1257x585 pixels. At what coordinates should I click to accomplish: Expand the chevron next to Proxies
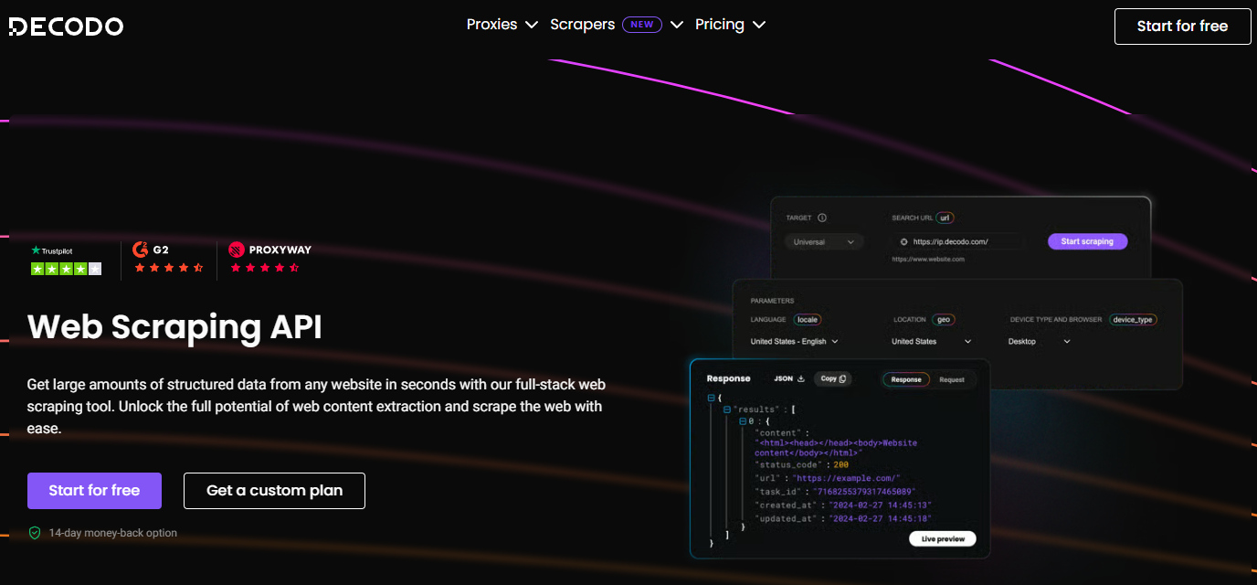532,26
